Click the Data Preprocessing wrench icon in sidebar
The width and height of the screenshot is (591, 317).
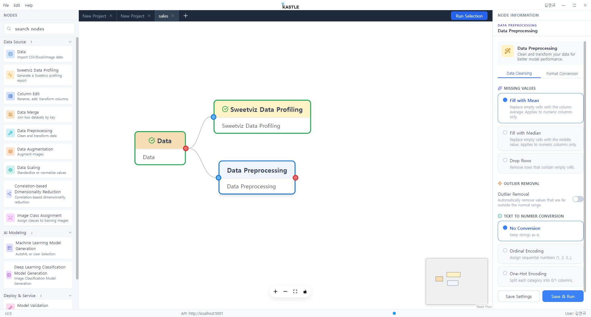tap(10, 133)
